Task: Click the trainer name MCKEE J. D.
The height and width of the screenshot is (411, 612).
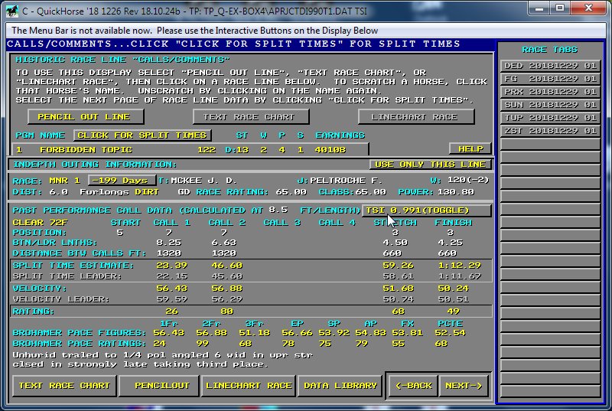Action: (203, 181)
